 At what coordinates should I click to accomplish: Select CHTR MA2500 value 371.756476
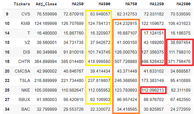coord(179,61)
